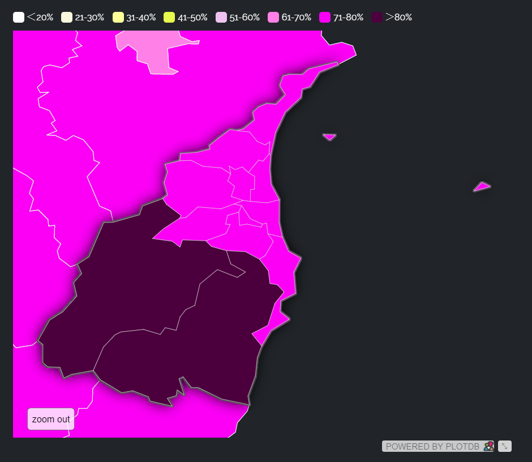Click the small triangular island near the coast

pos(329,136)
